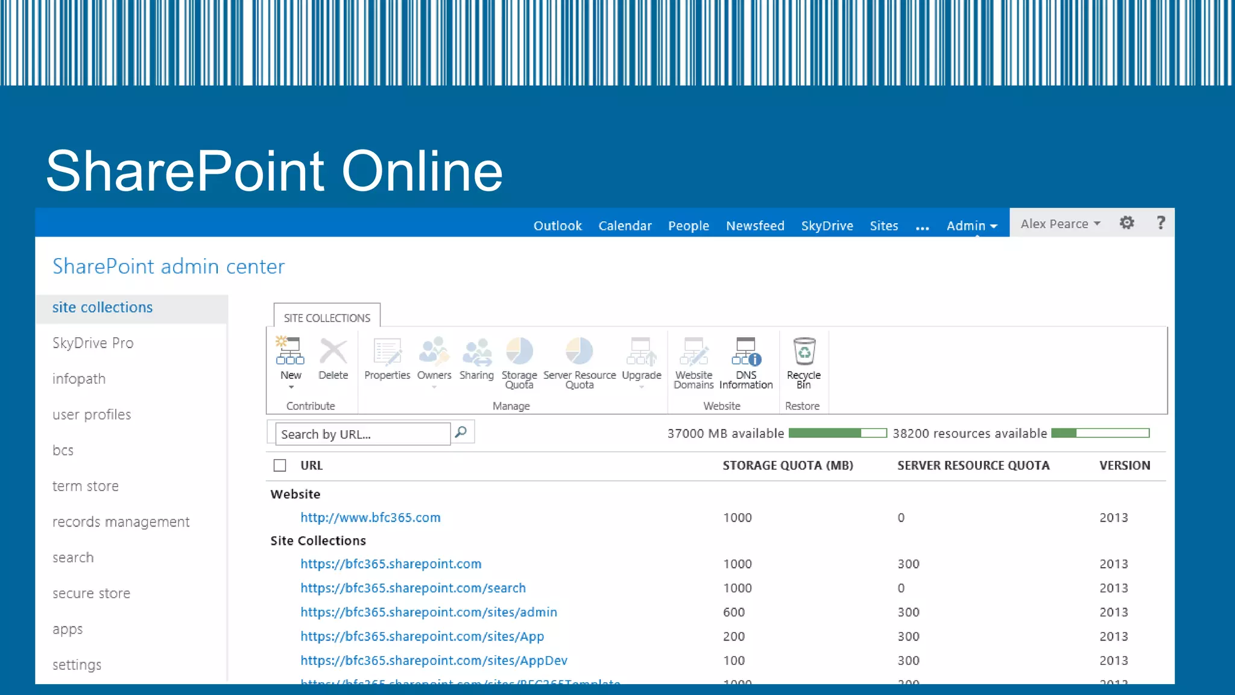The image size is (1235, 695).
Task: Open search in the sidebar
Action: [x=73, y=557]
